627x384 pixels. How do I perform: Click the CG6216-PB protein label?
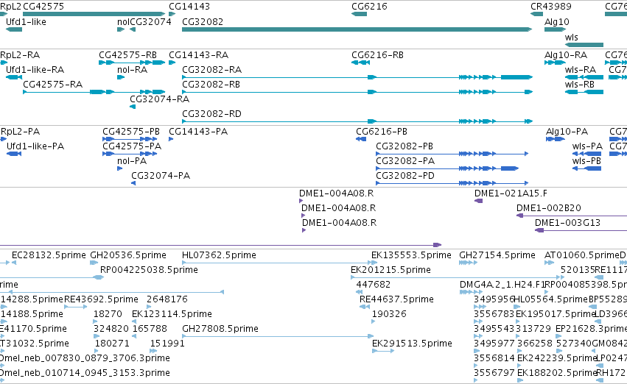(382, 132)
